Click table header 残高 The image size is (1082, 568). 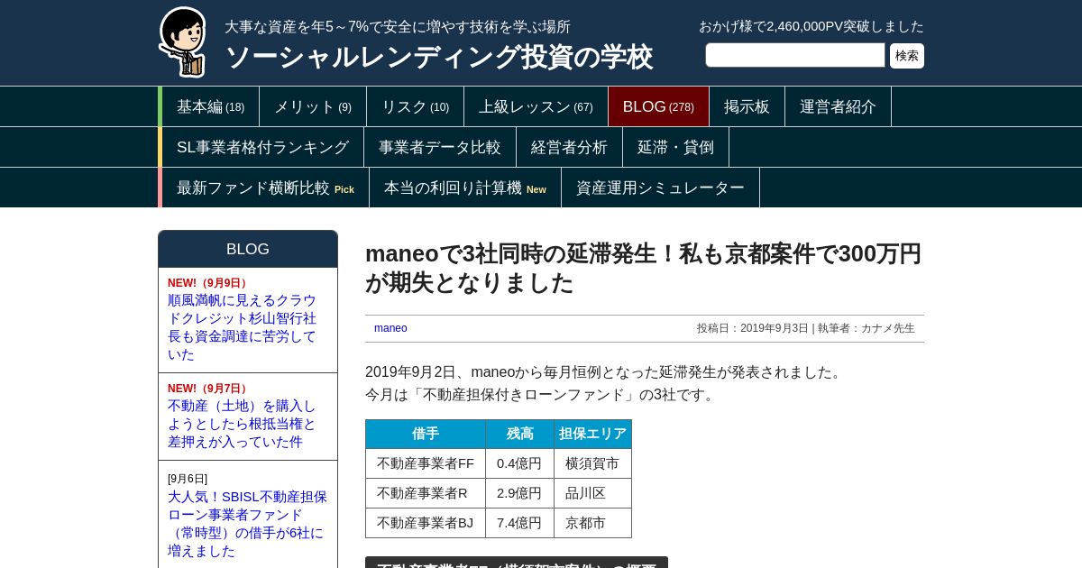point(520,434)
